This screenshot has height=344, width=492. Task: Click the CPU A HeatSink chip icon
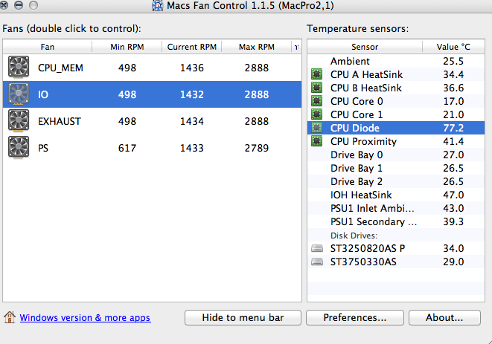click(316, 74)
